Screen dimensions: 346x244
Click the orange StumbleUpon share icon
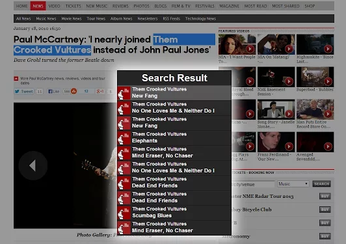[74, 91]
